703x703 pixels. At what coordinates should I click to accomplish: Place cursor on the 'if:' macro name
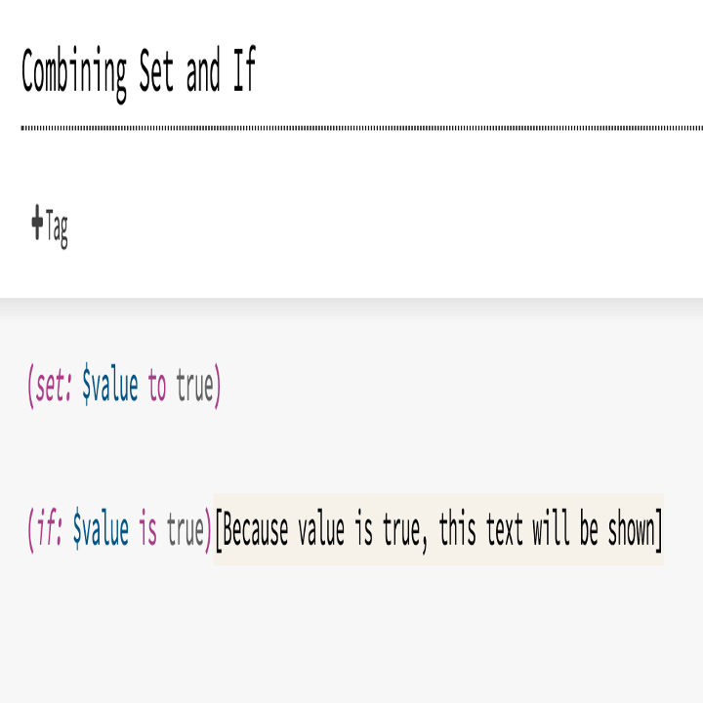coord(49,530)
